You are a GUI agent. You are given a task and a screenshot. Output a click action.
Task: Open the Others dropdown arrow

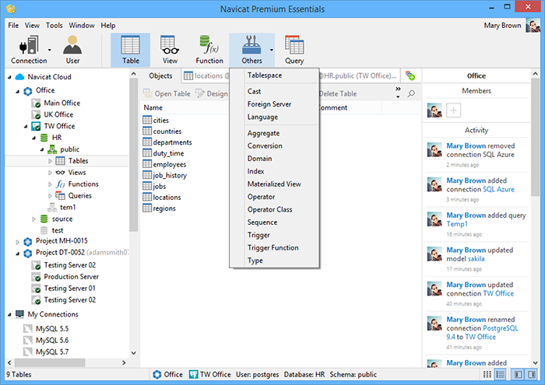point(272,50)
